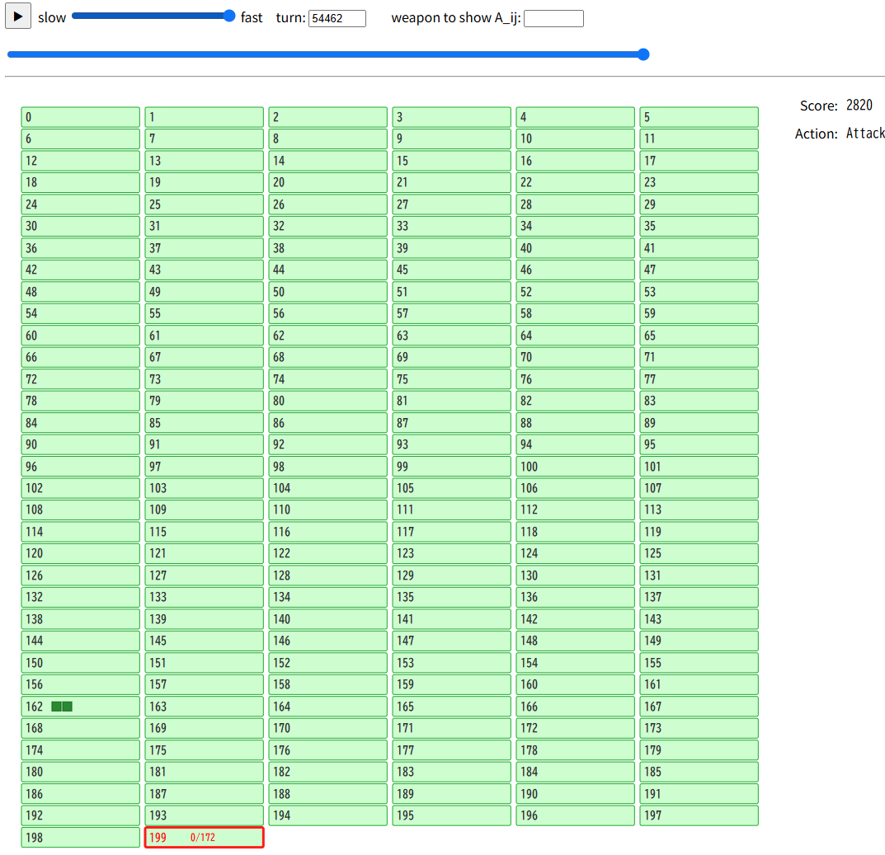Click cell 141
Screen dimensions: 885x855
pos(451,619)
